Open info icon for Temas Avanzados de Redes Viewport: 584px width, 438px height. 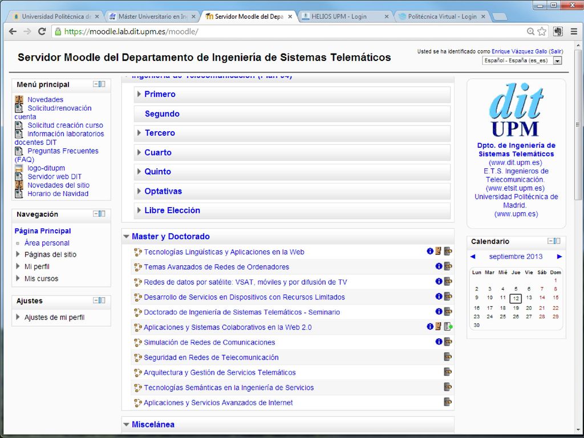coord(439,266)
